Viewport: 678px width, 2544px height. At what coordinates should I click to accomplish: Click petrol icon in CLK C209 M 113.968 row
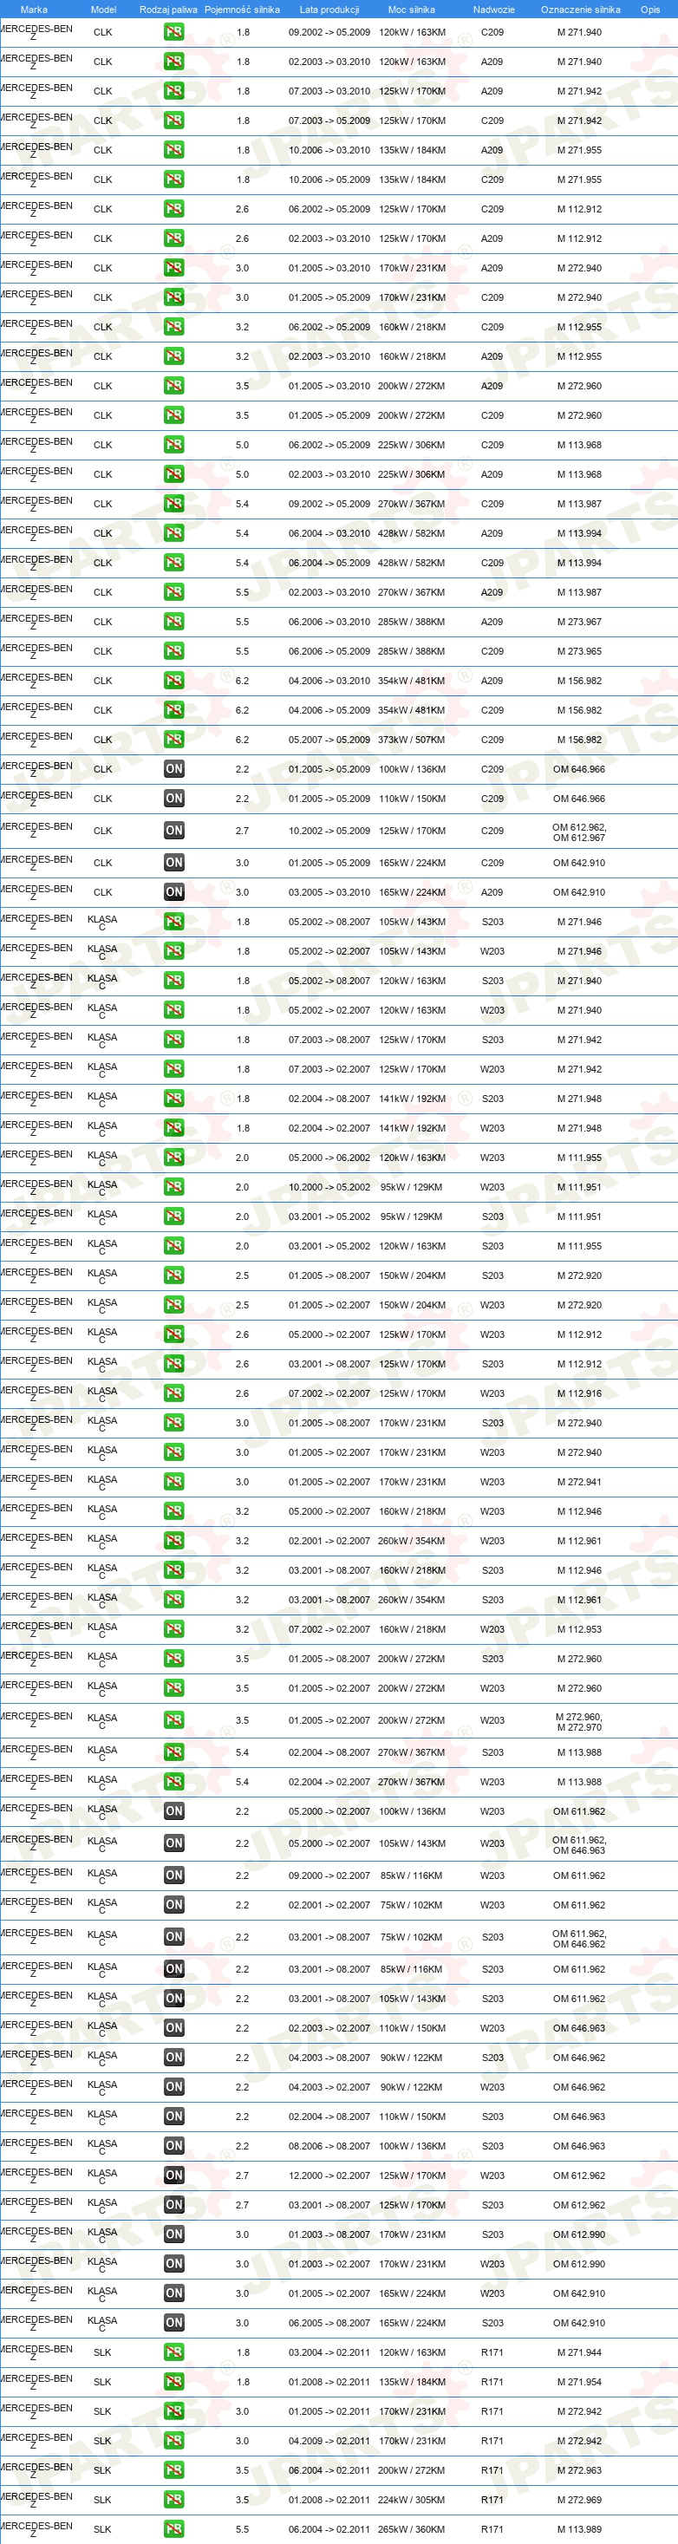tap(173, 445)
